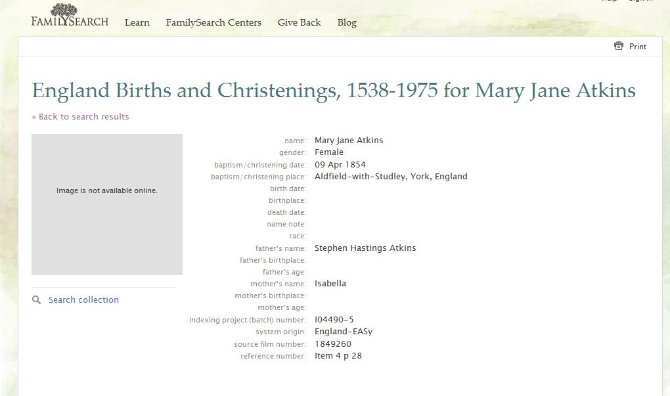670x396 pixels.
Task: Click the England Births and Christenings heading
Action: coord(334,91)
